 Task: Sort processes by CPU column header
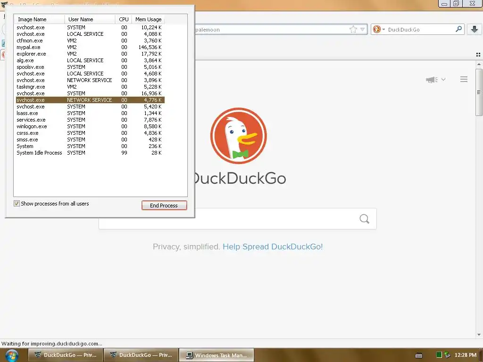[x=124, y=19]
